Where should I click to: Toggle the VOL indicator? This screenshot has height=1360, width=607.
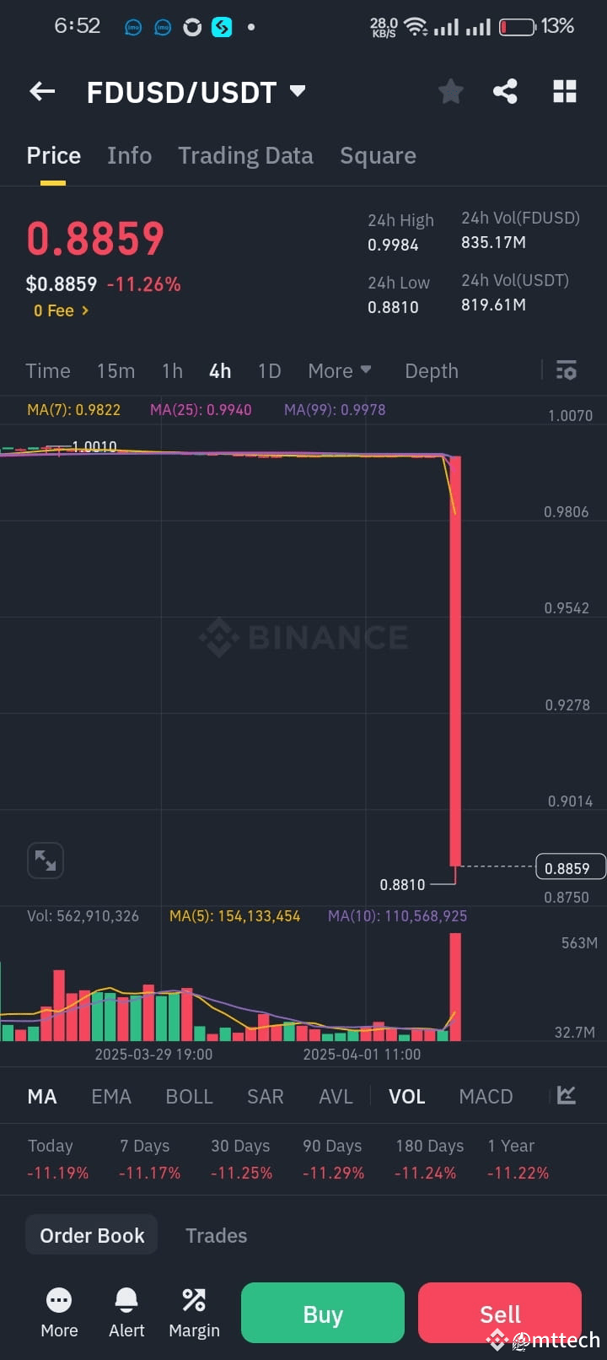point(406,1096)
